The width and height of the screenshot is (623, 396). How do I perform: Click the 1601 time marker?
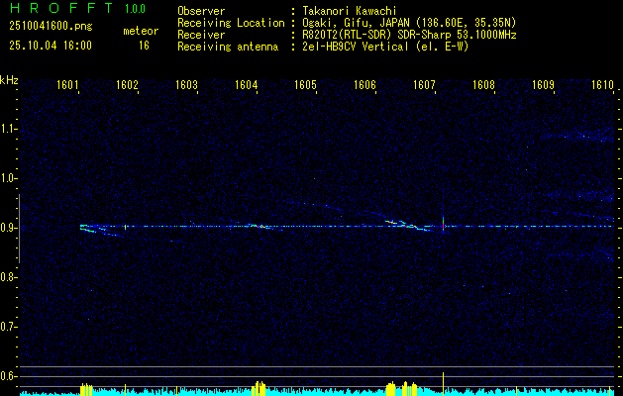[66, 85]
